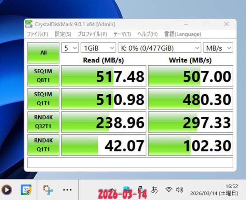Open the ヘルプ(H) menu
This screenshot has width=246, height=200.
point(148,34)
